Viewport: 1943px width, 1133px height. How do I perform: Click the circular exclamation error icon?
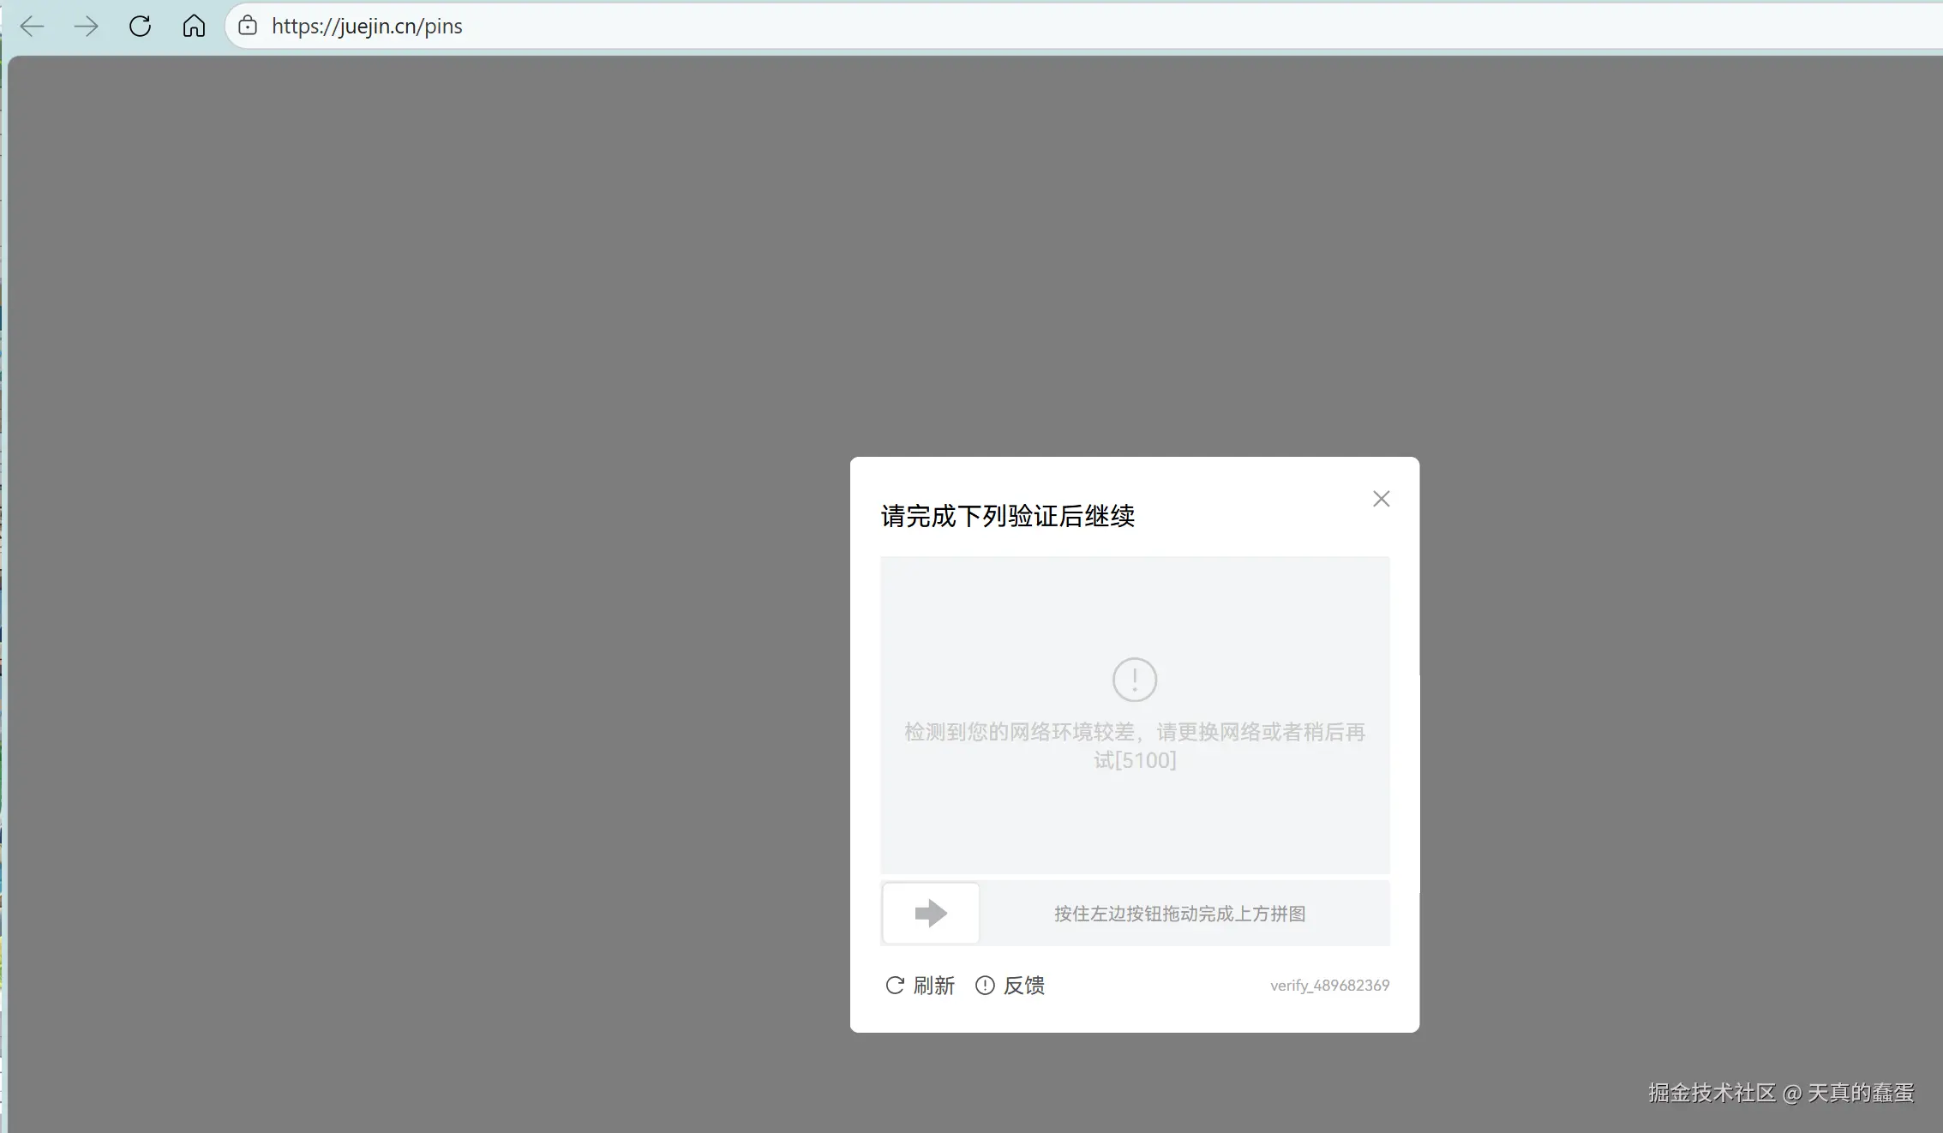click(x=1135, y=679)
